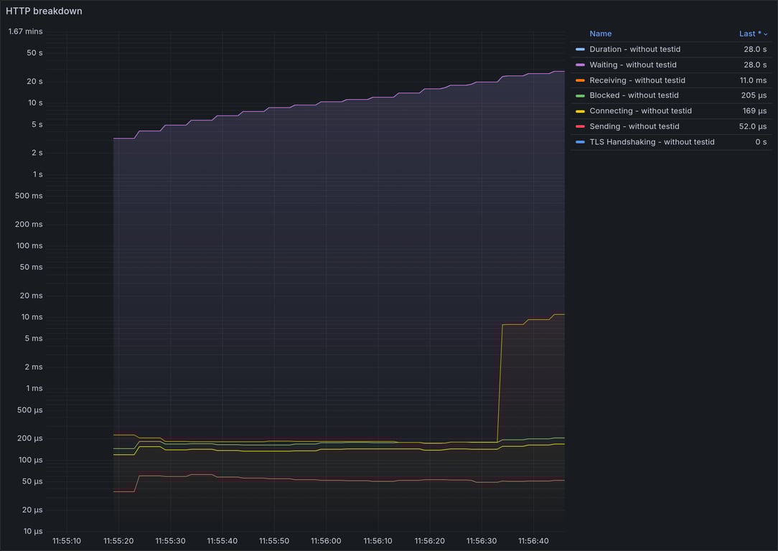
Task: Toggle Waiting - without testid series
Action: tap(632, 65)
